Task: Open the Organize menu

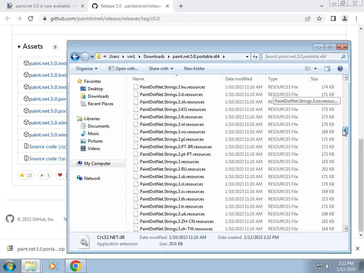Action: pos(87,69)
